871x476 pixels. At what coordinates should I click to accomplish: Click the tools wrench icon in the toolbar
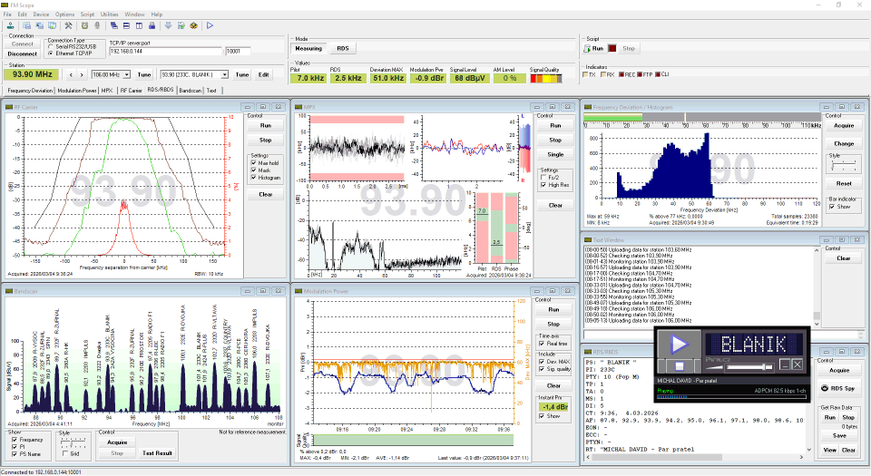tap(68, 25)
